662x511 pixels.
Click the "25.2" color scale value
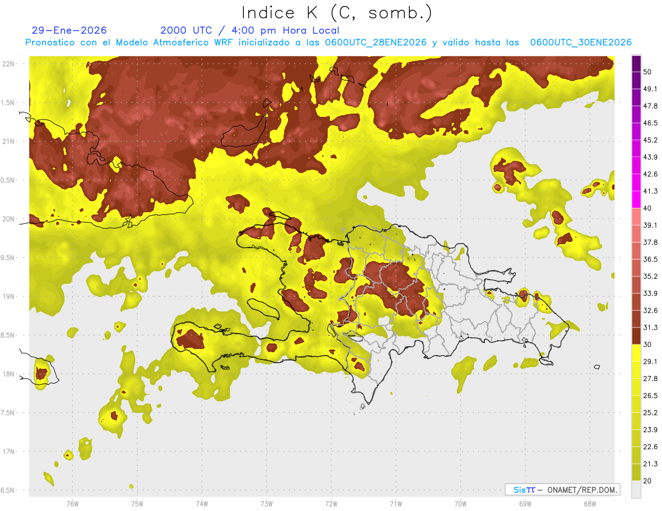pos(650,413)
